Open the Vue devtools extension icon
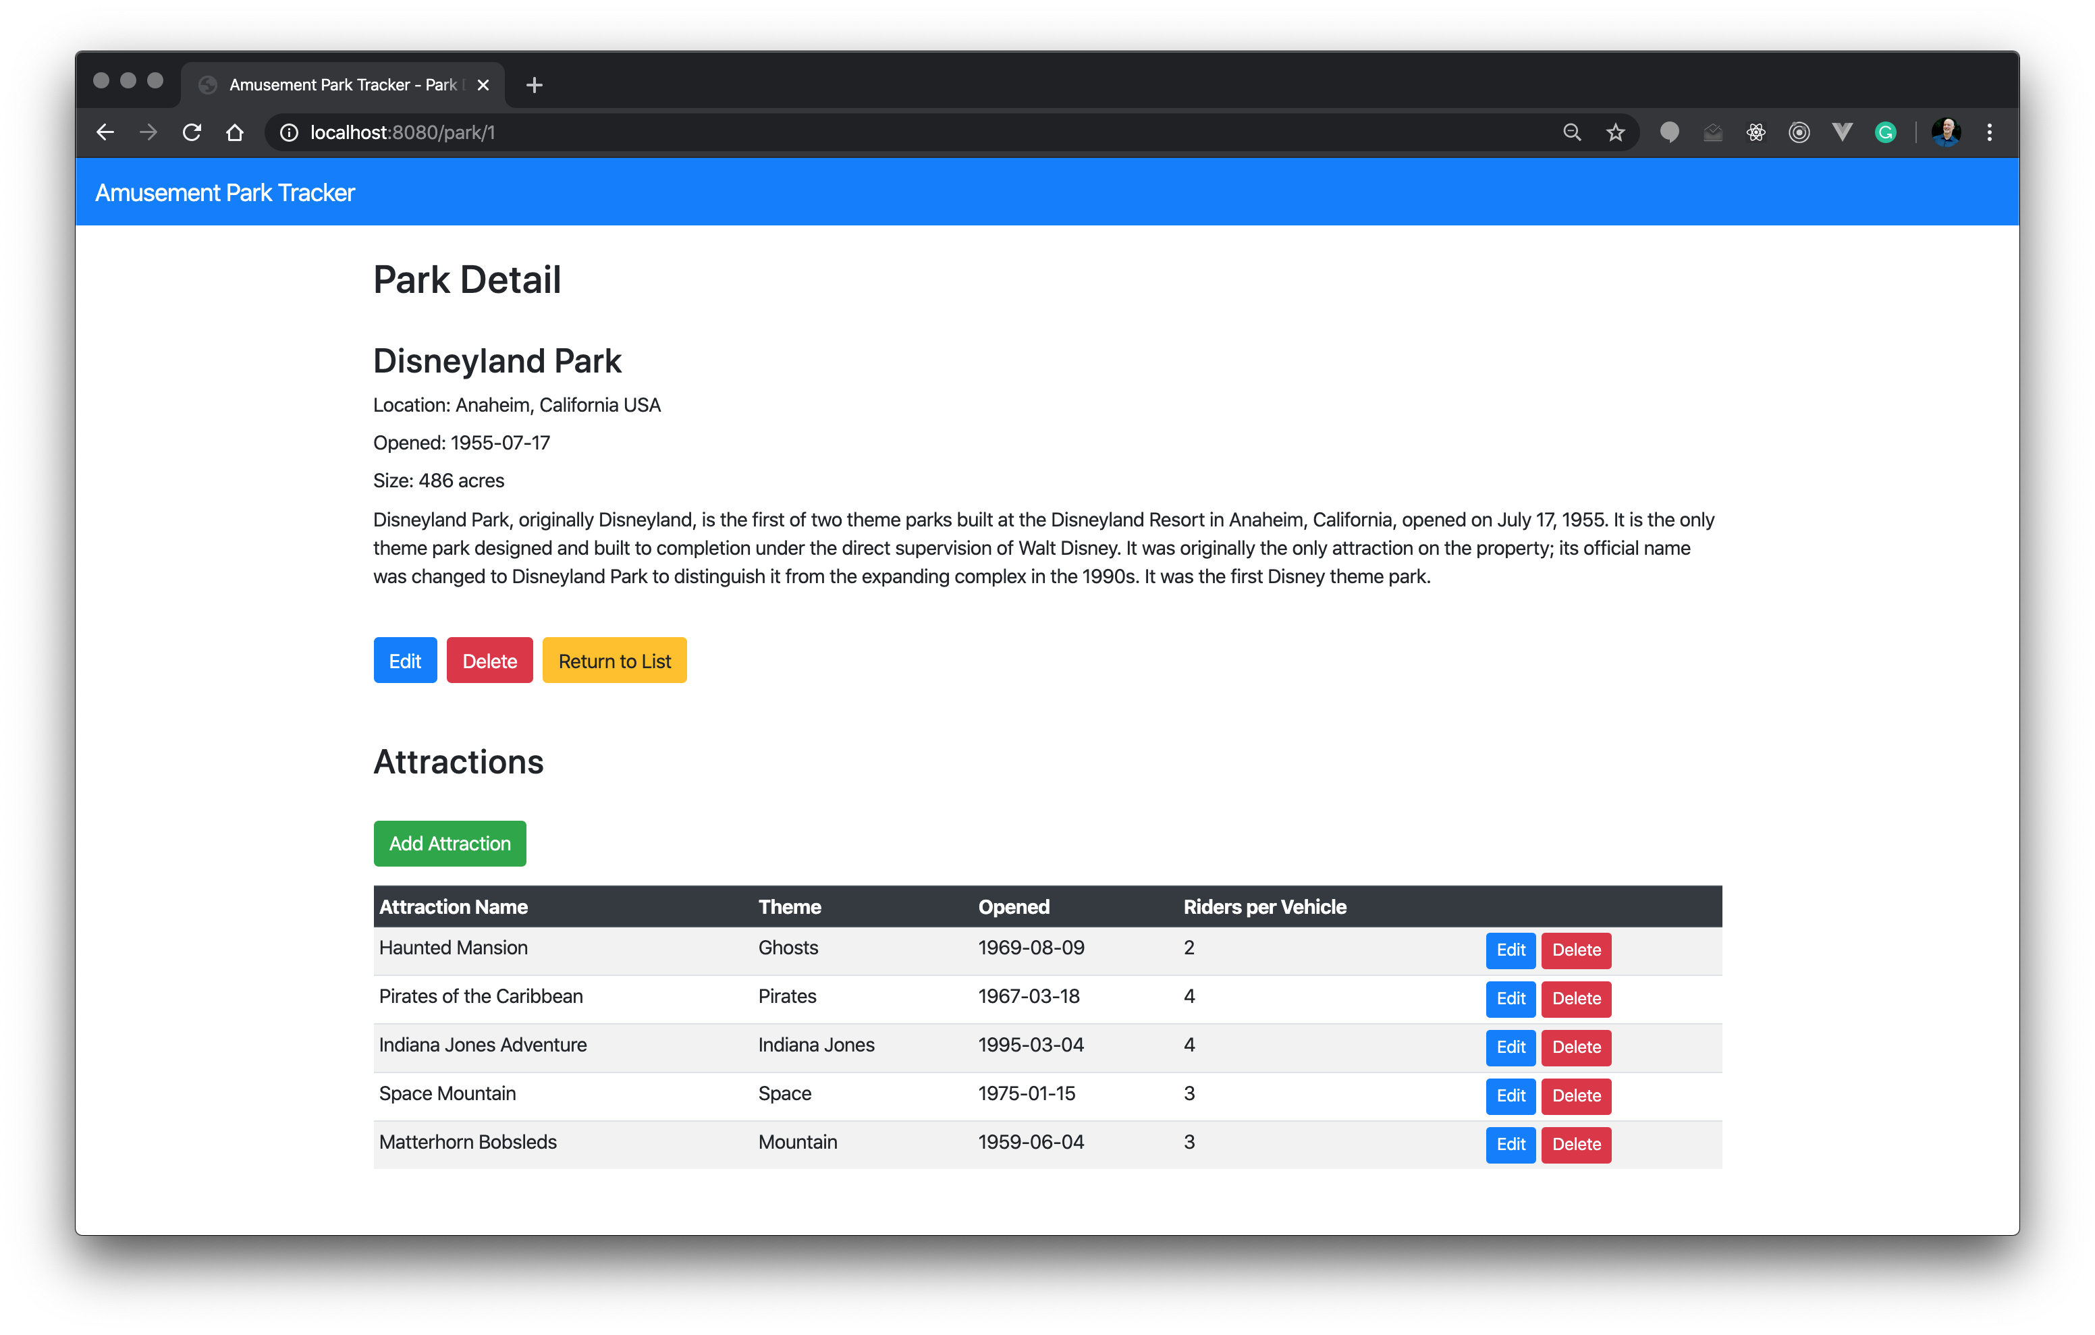 pos(1842,132)
